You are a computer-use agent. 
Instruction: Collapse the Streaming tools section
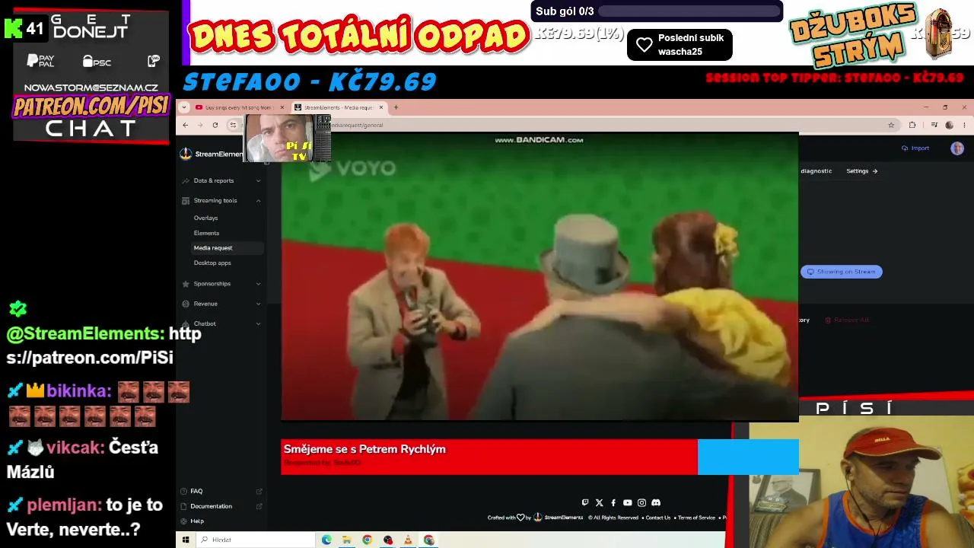[x=258, y=201]
